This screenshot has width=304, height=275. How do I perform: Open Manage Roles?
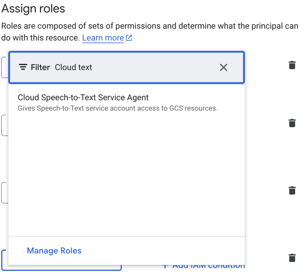(54, 251)
